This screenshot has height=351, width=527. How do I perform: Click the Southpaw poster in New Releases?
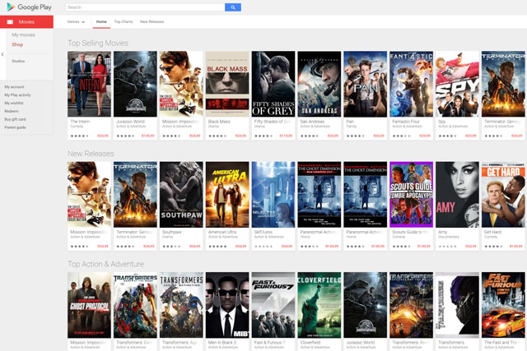[180, 194]
